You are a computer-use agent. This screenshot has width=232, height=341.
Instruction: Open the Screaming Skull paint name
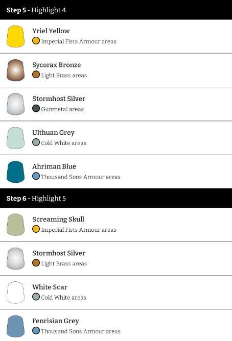tap(58, 219)
